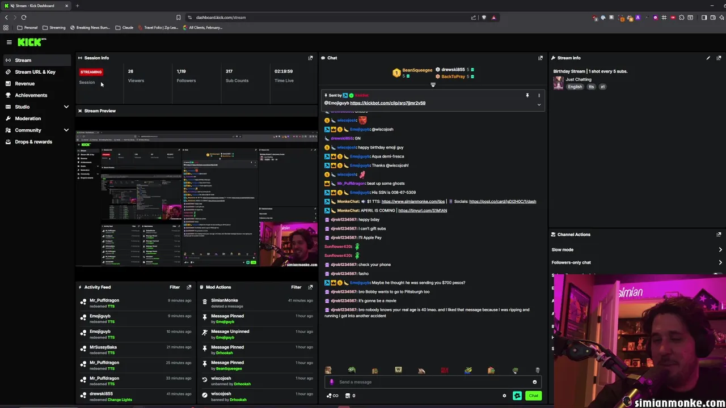Screen dimensions: 726x408
Task: Go back in the browser
Action: coord(6,18)
